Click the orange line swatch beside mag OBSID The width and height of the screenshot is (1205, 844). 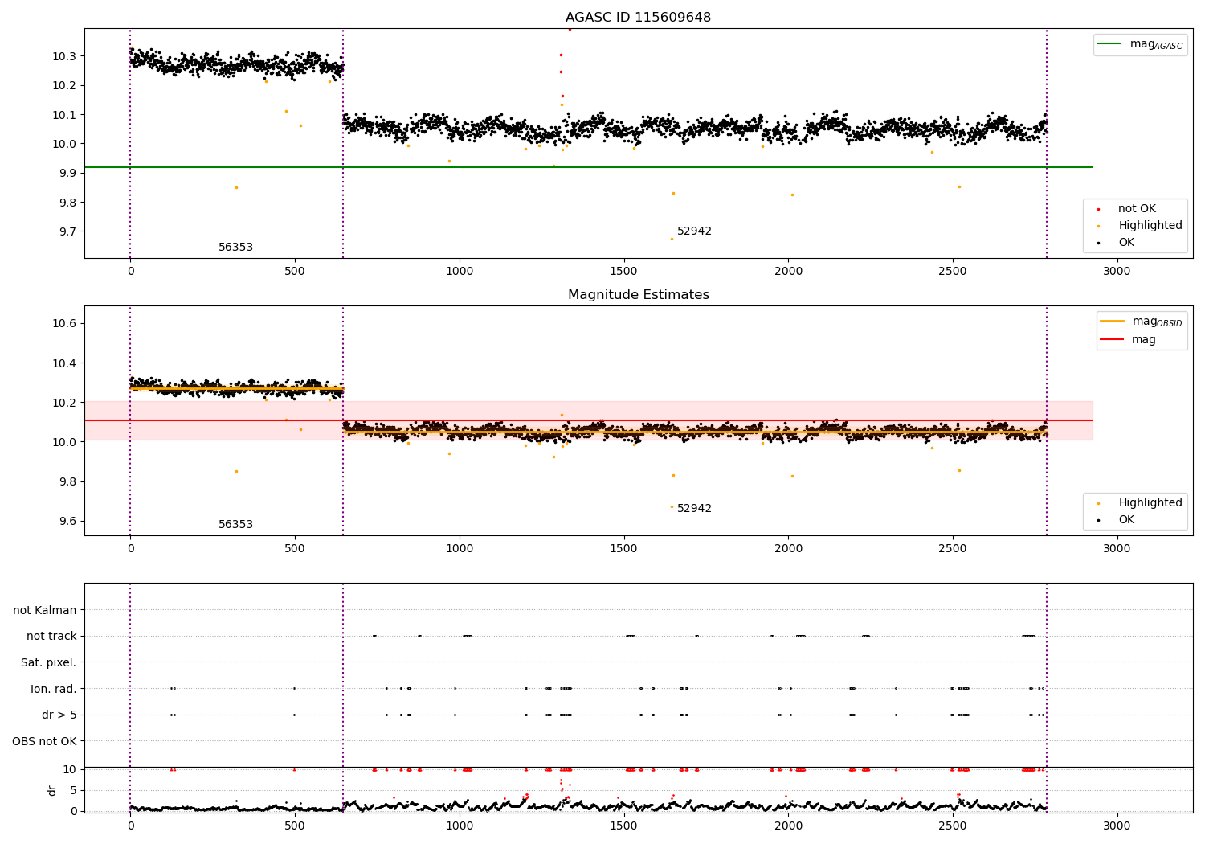[x=1113, y=321]
